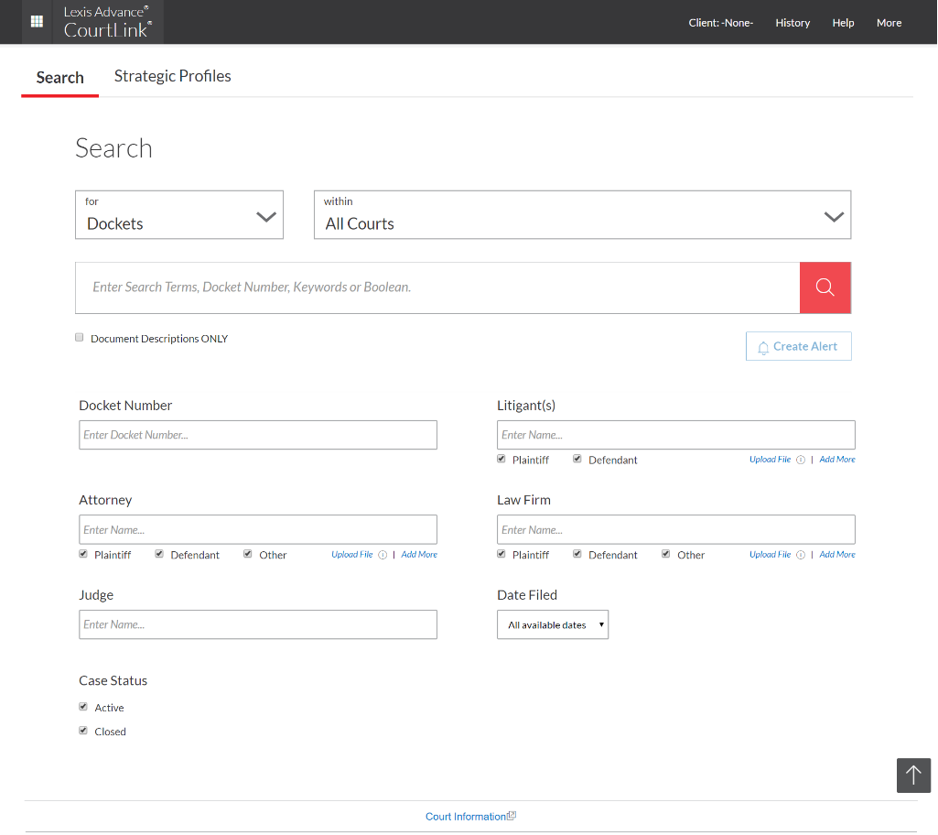Focus the Litigant(s) name input field
This screenshot has height=835, width=938.
click(676, 435)
